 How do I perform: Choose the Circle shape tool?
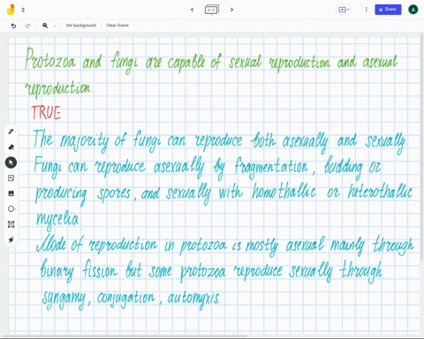point(11,209)
